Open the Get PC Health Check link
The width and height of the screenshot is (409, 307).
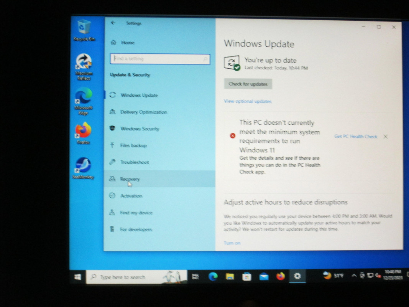(x=356, y=137)
